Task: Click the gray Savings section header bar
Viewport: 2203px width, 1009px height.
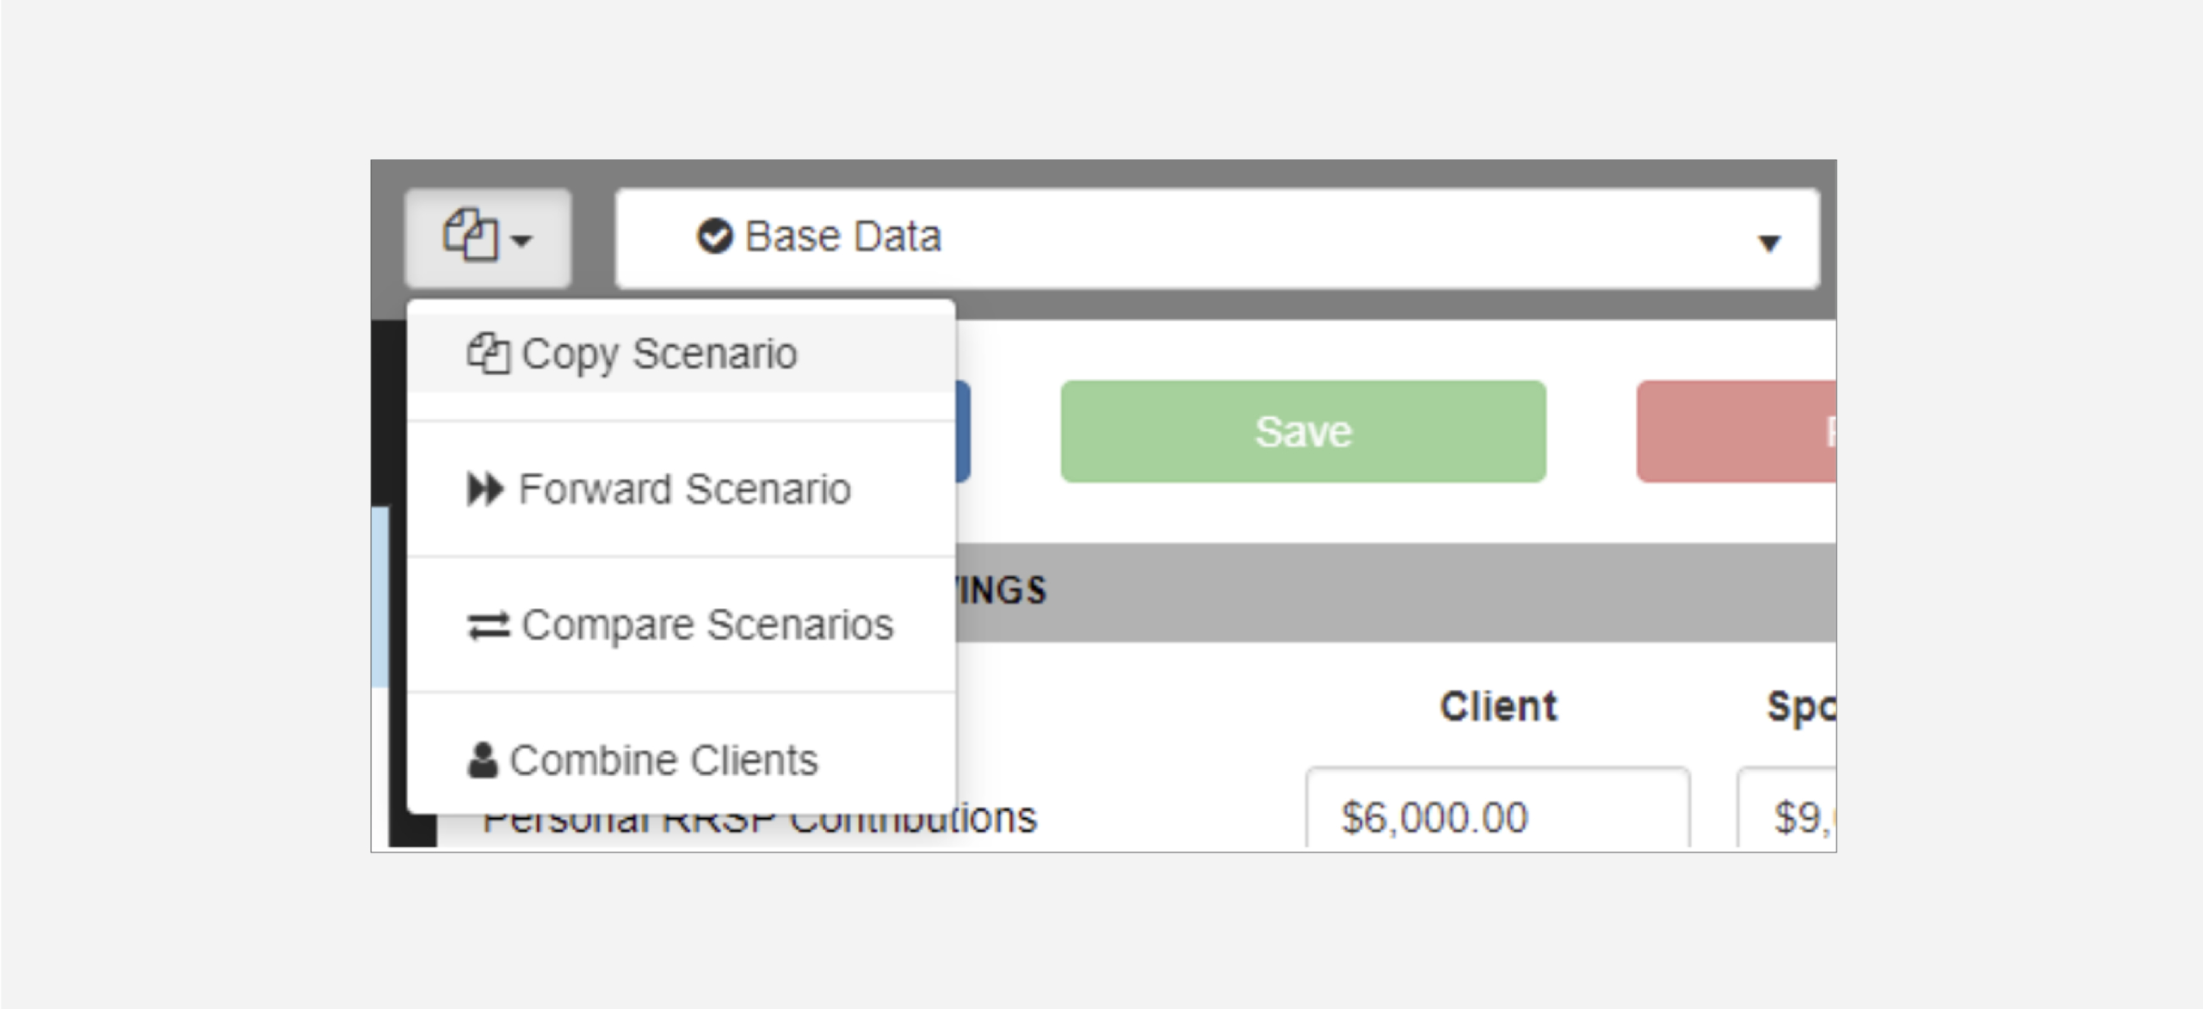Action: (x=1394, y=592)
